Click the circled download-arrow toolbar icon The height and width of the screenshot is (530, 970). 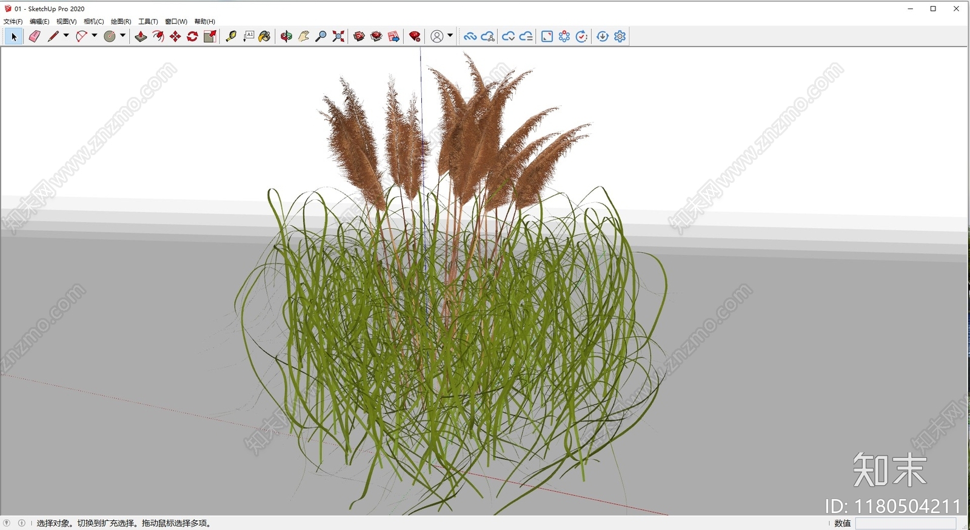pyautogui.click(x=603, y=36)
